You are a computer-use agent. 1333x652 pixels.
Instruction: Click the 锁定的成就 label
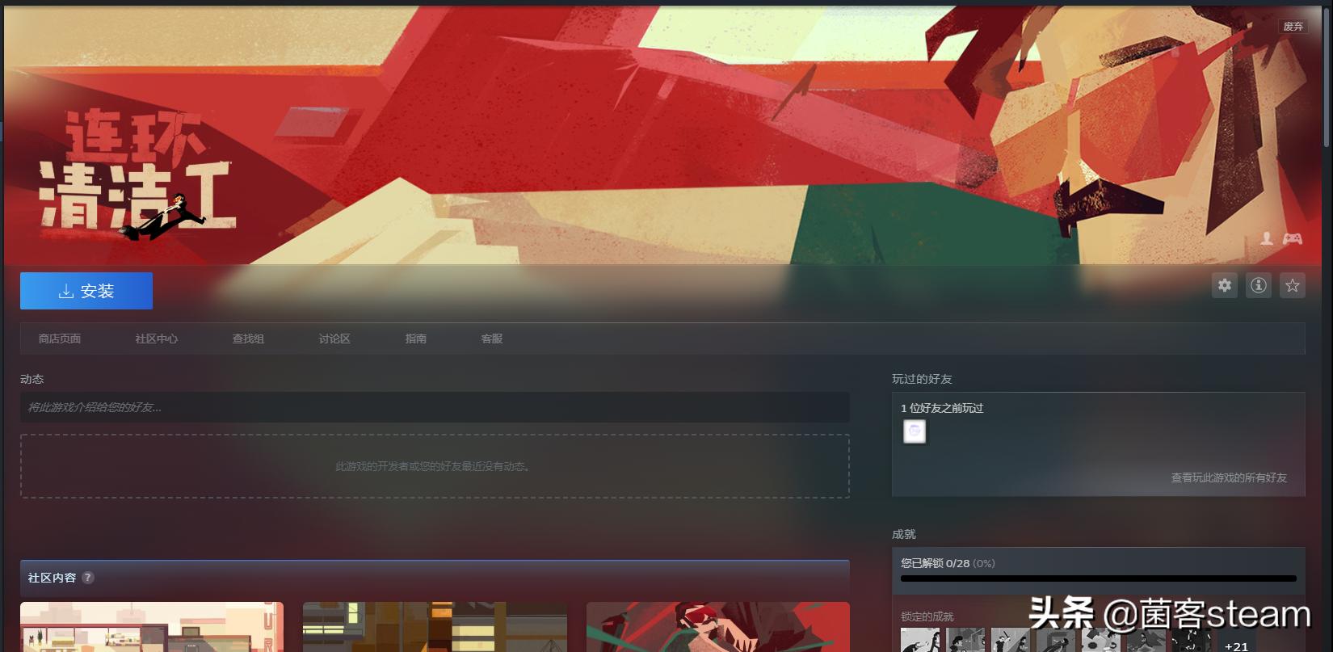(x=927, y=616)
